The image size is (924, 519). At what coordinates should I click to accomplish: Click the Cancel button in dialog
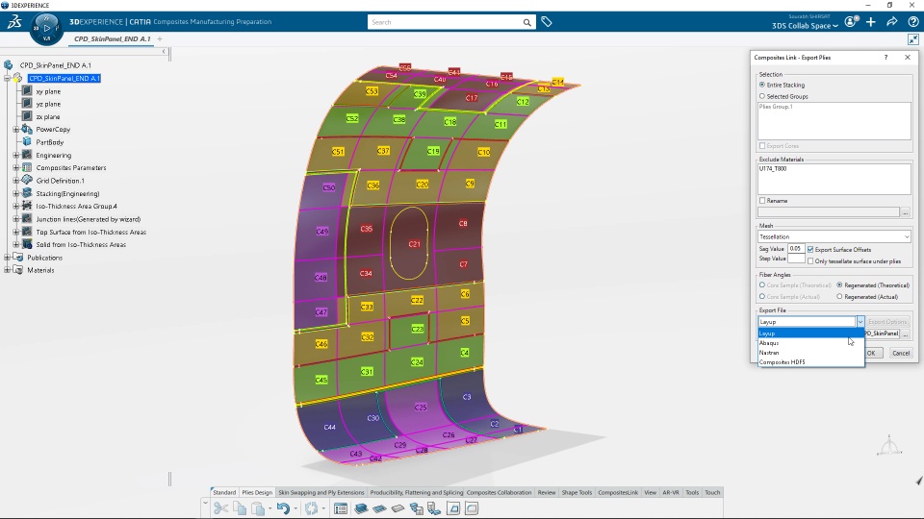901,353
